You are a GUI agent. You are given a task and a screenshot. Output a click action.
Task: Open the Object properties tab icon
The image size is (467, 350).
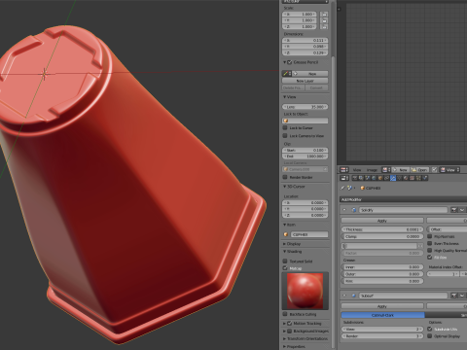(x=380, y=178)
